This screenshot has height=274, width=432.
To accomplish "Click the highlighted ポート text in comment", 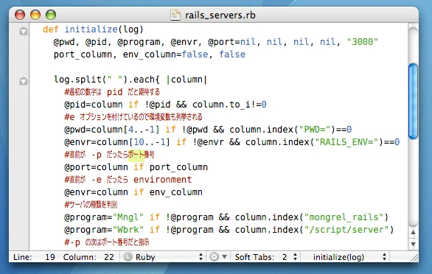I will click(x=136, y=155).
